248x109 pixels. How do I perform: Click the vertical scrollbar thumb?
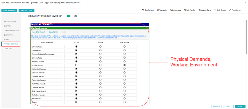click(246, 37)
